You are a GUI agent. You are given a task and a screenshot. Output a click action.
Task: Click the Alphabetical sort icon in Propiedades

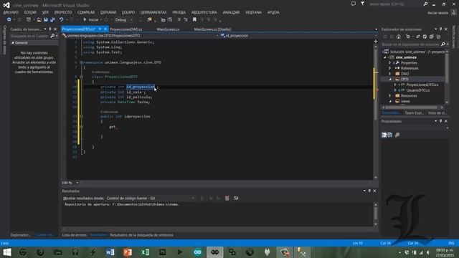(390, 135)
